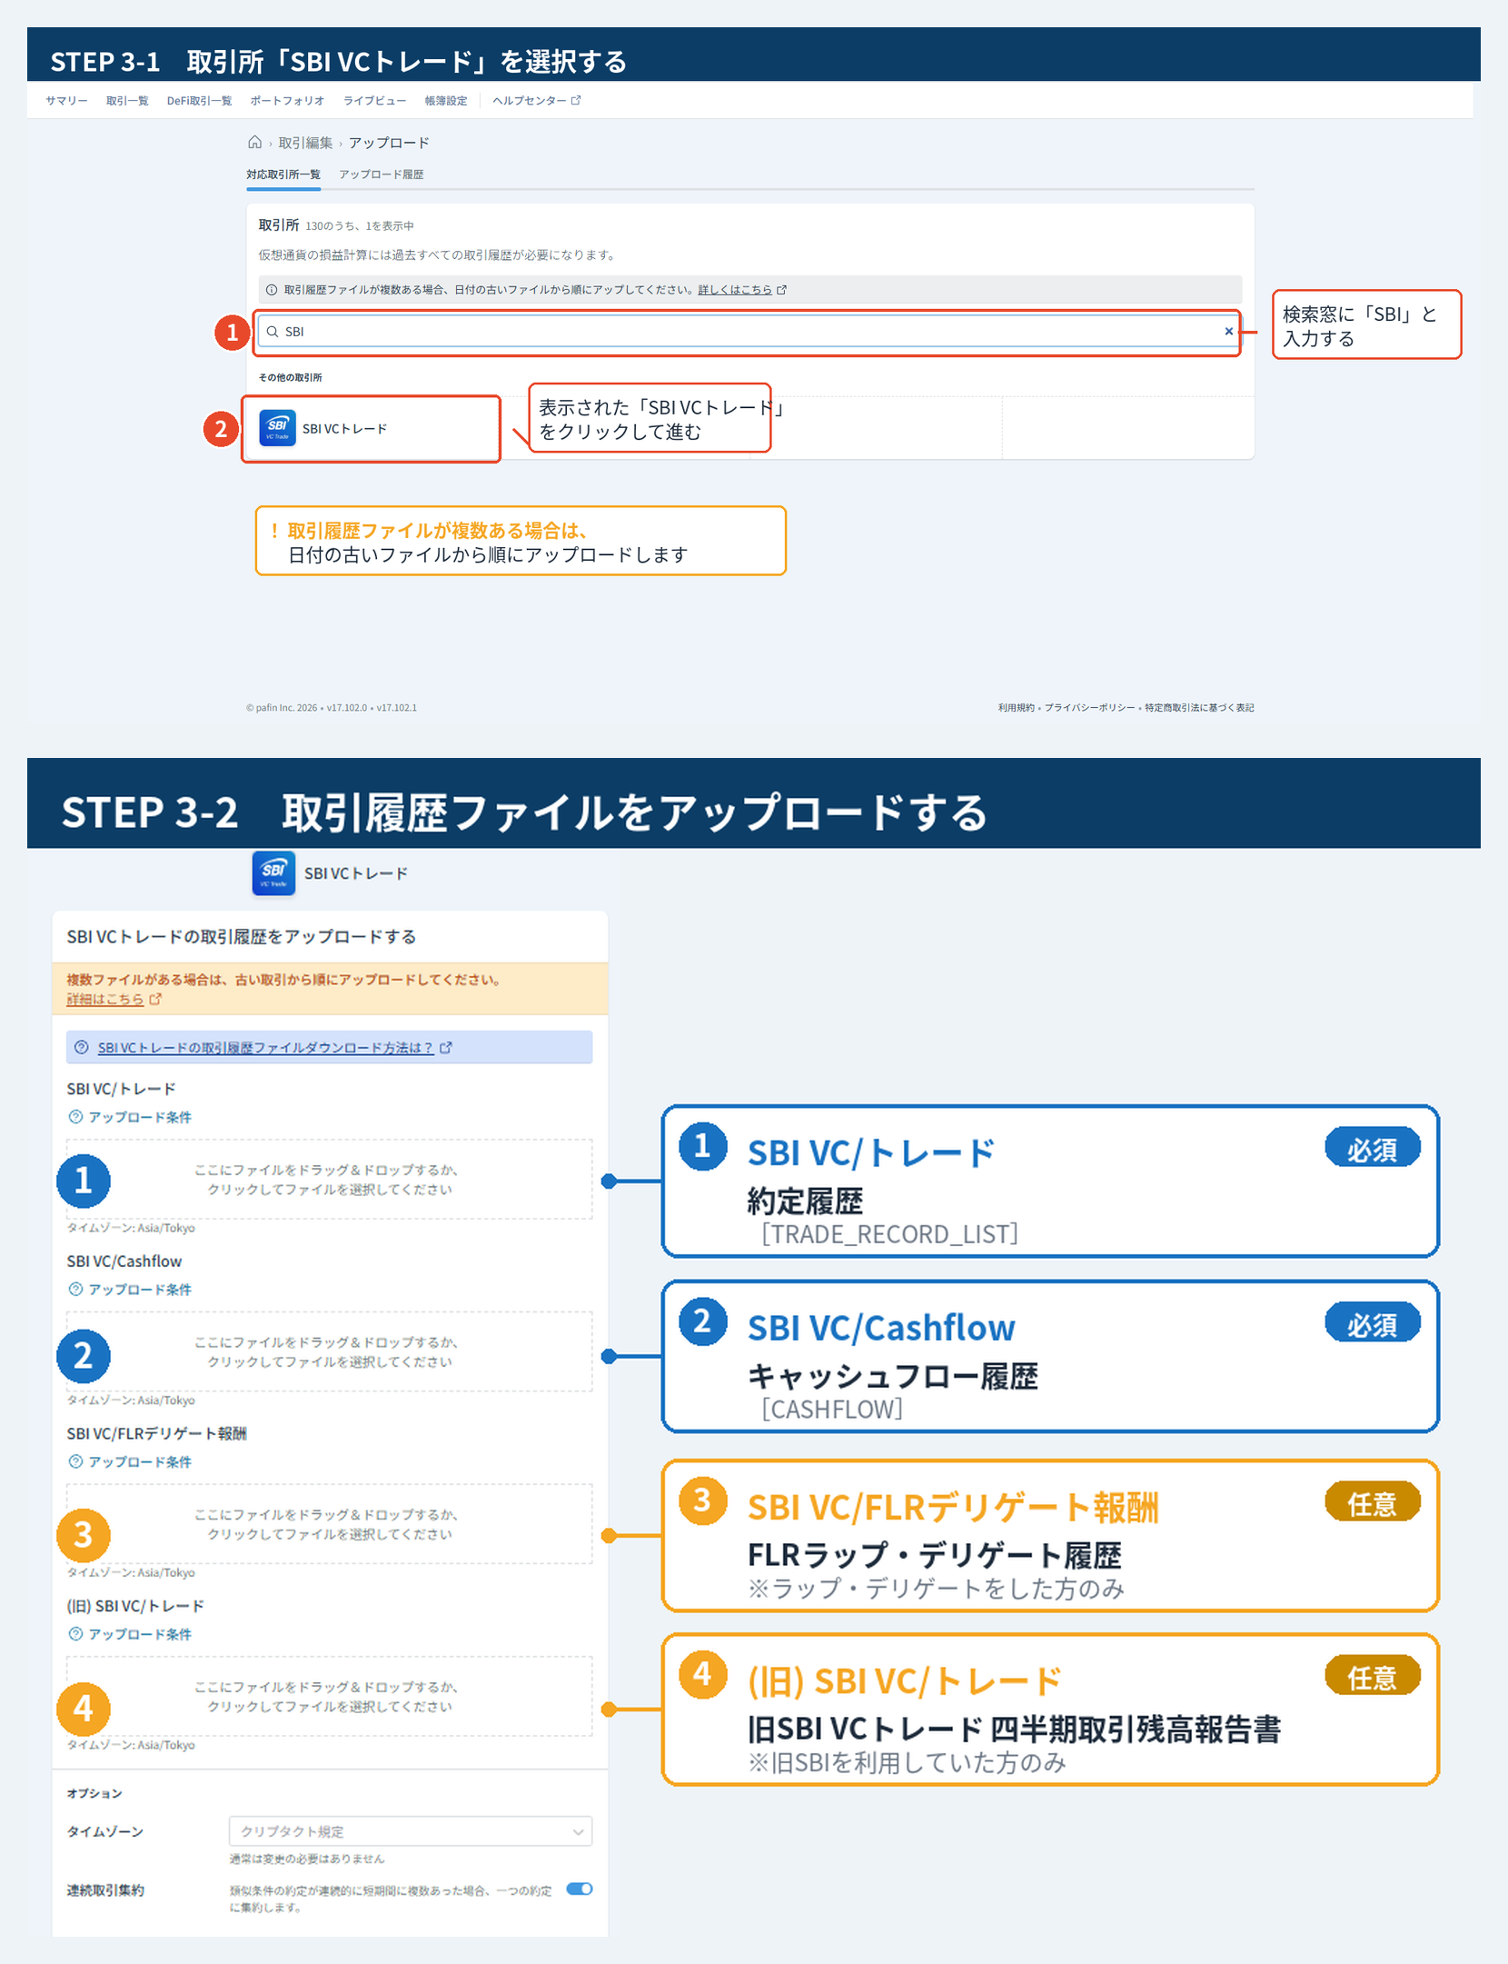Go to 帳簿設定 in the top navigation
The height and width of the screenshot is (1964, 1508).
click(446, 101)
